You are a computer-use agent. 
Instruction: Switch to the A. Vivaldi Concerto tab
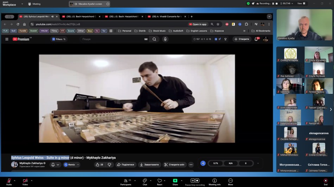(165, 16)
